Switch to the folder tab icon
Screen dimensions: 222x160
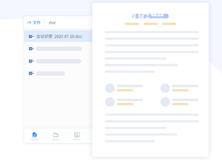coord(55,135)
